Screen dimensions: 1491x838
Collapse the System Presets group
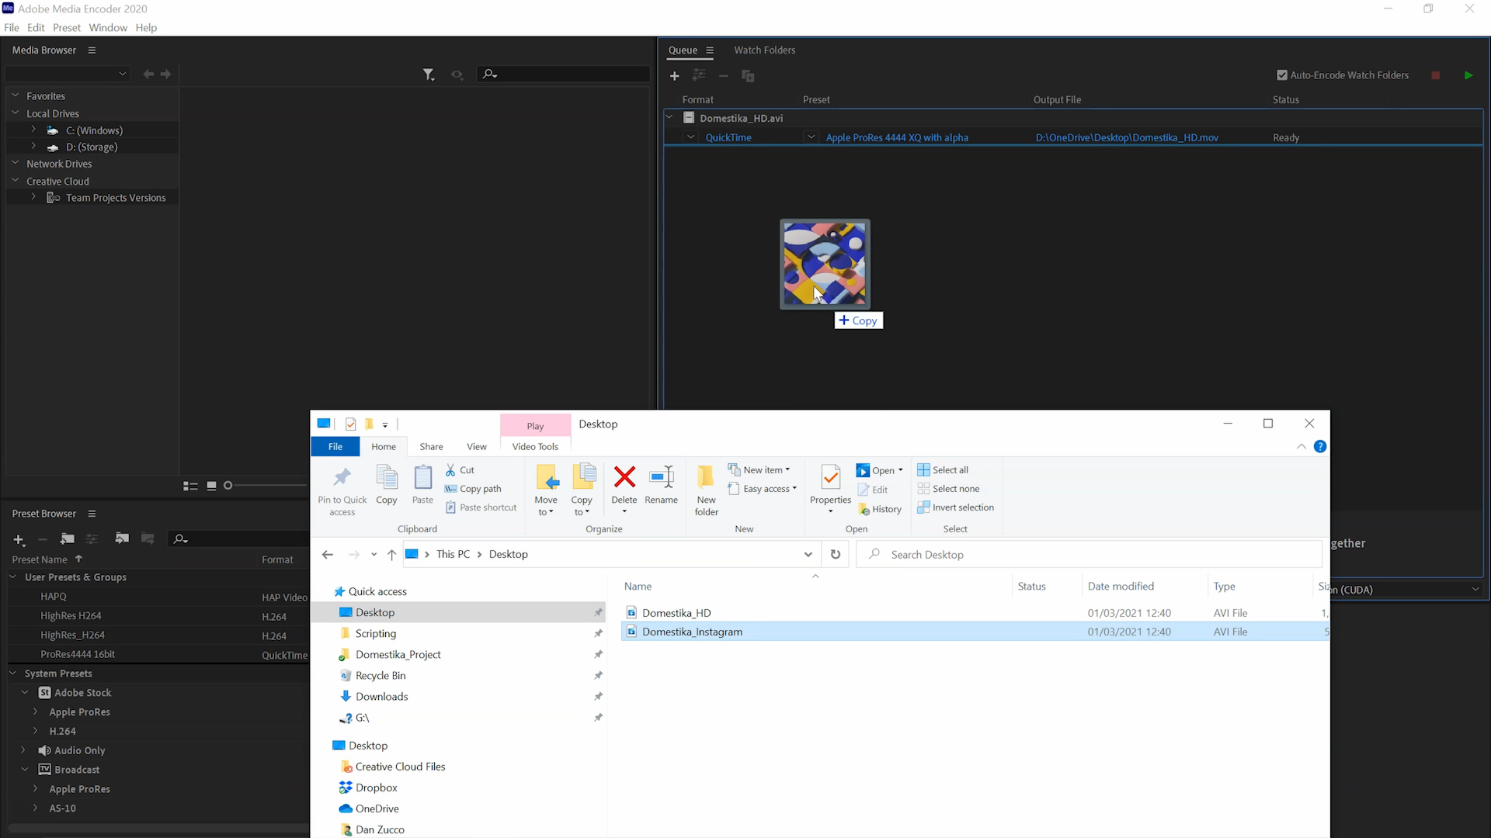pyautogui.click(x=12, y=674)
